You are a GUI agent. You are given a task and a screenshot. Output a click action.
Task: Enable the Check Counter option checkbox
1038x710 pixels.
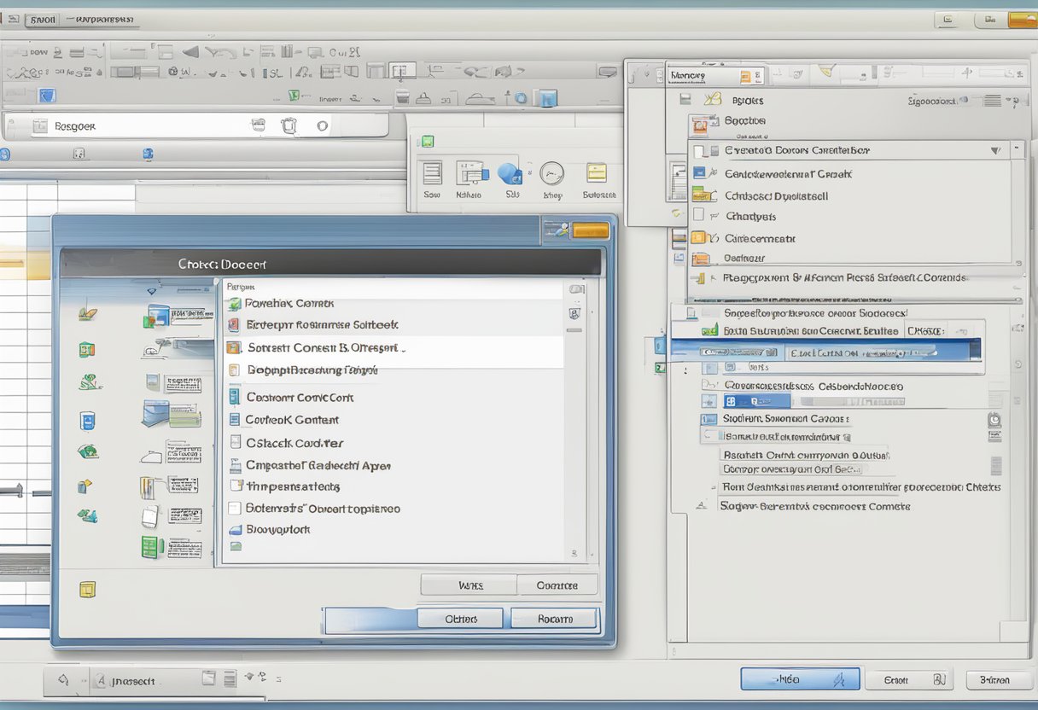pyautogui.click(x=235, y=442)
